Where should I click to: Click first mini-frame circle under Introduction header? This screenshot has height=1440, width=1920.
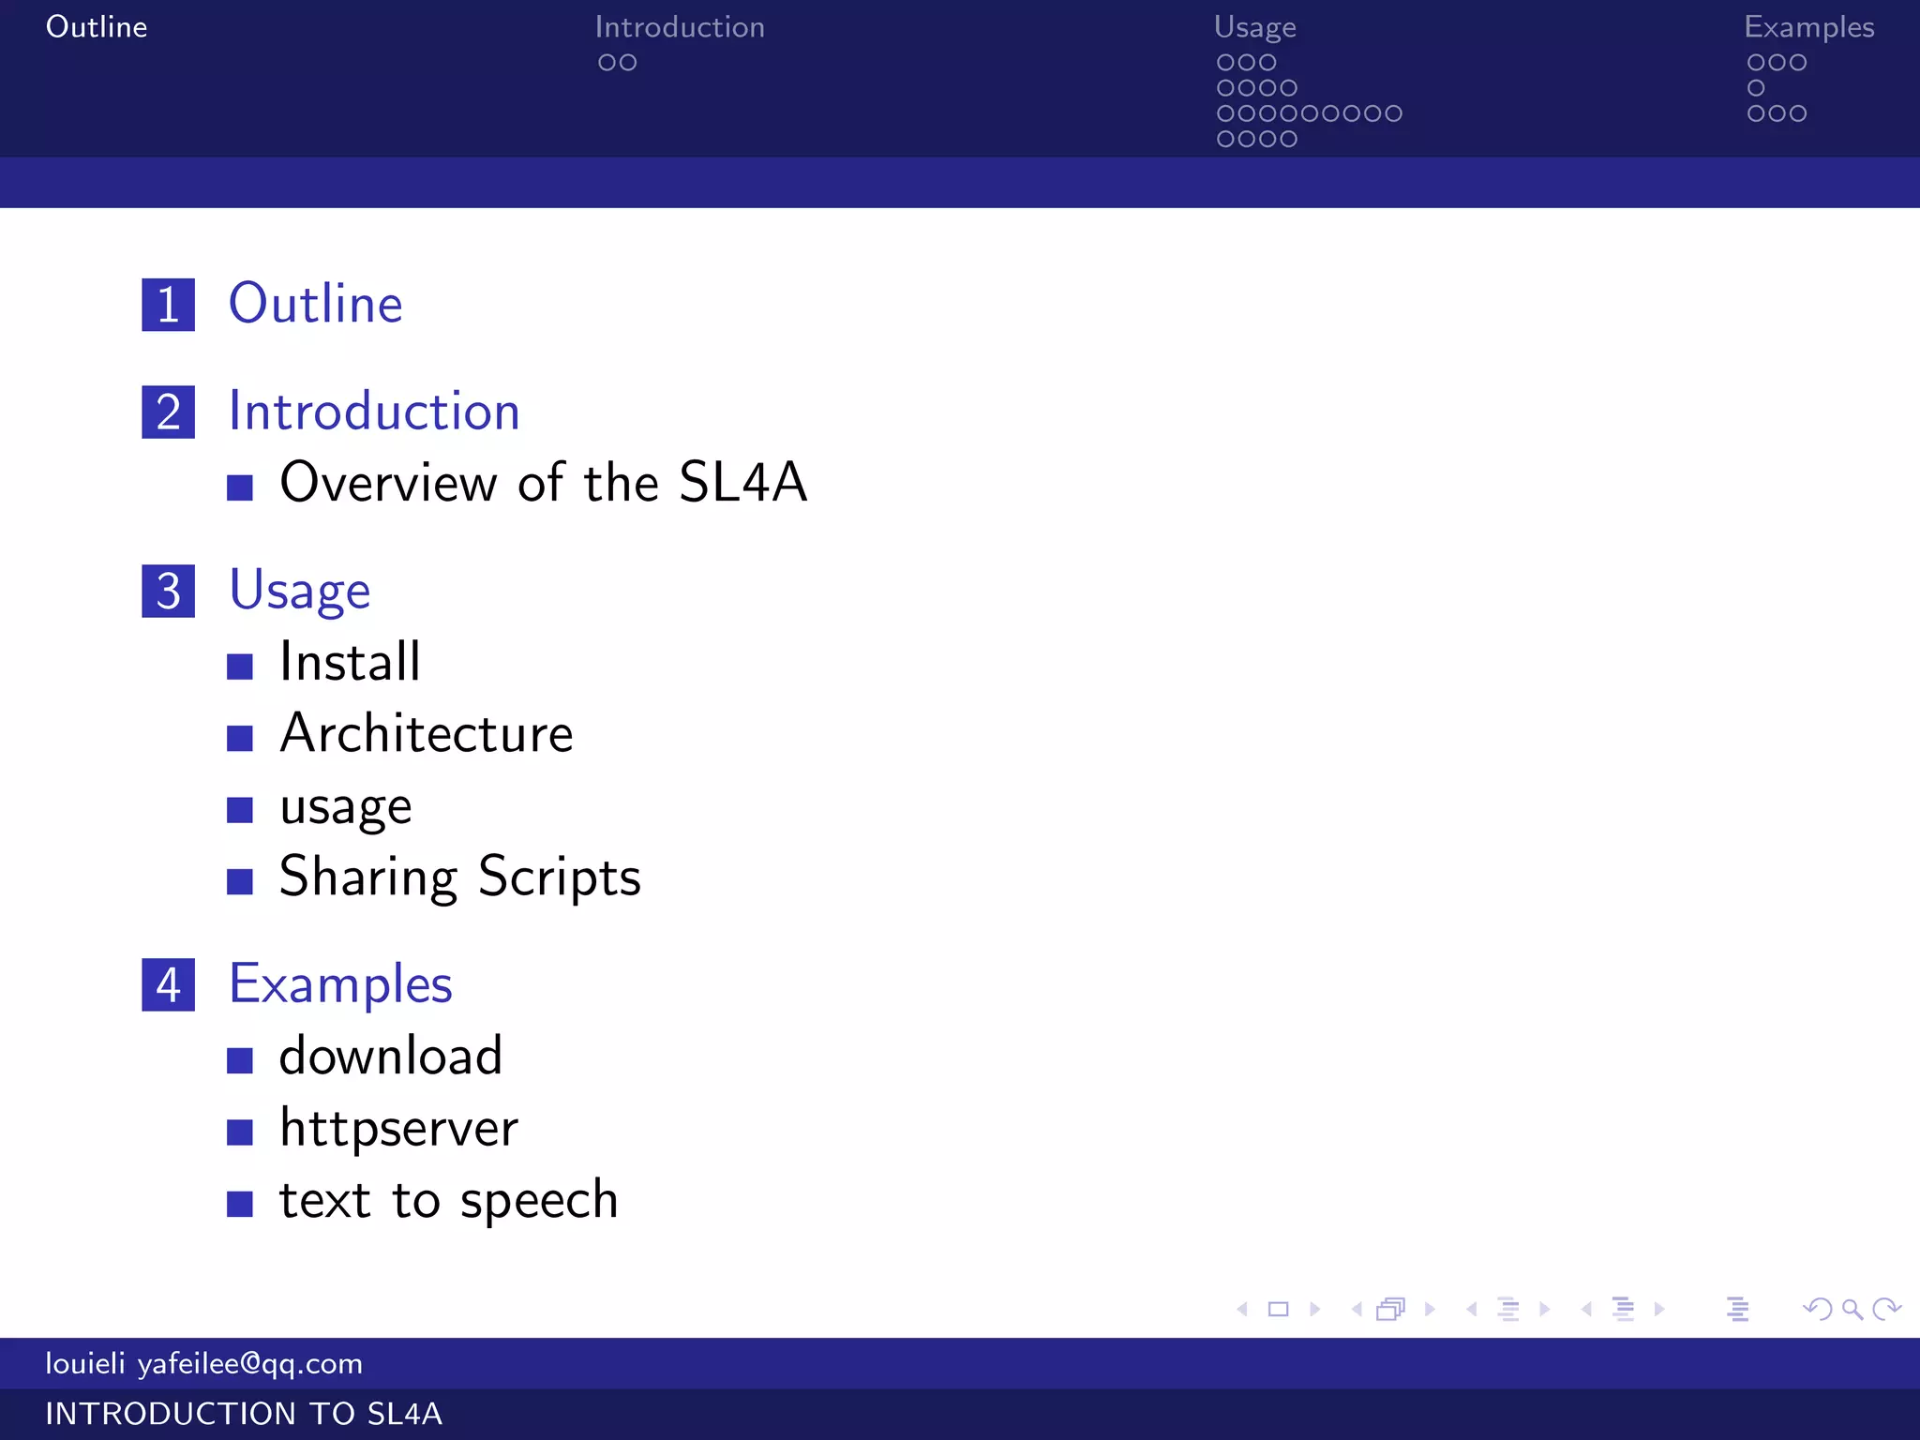click(x=607, y=63)
